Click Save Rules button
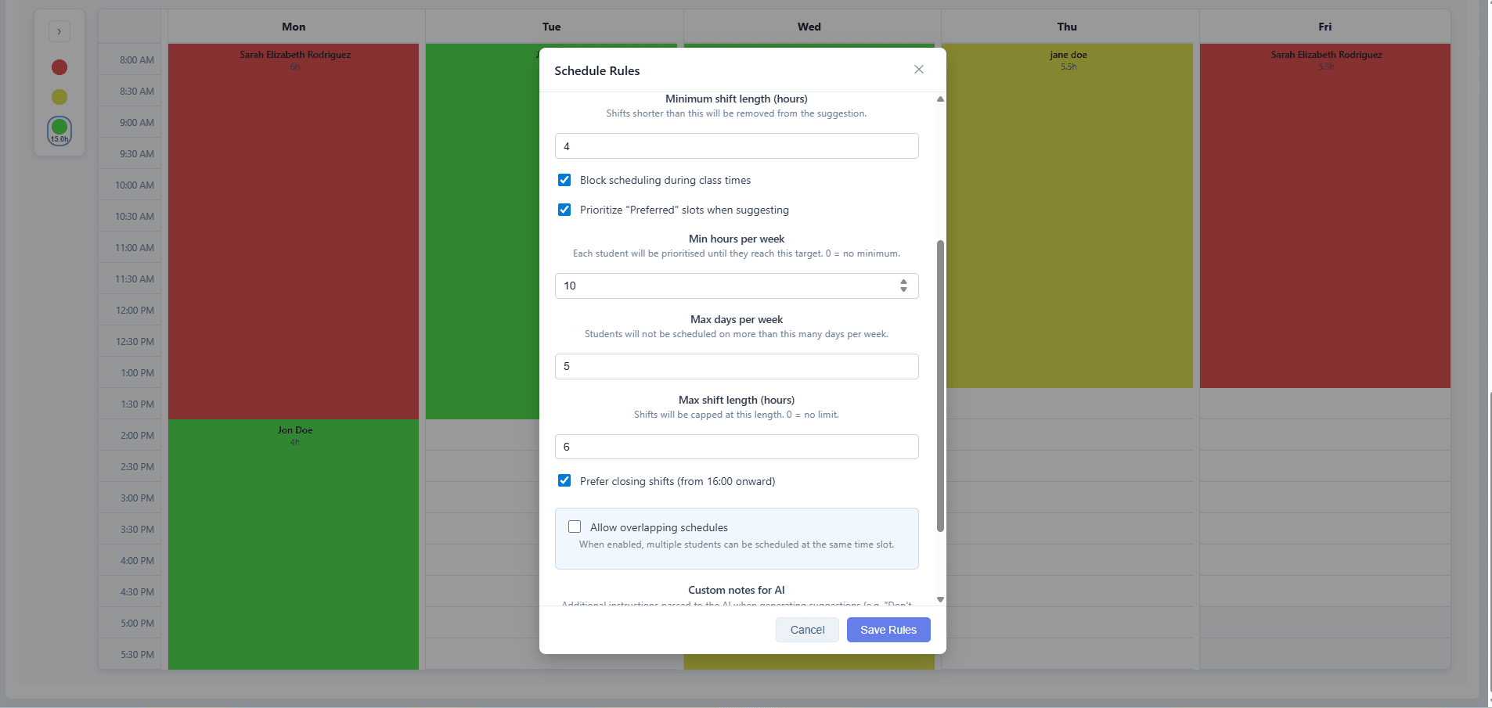 (x=888, y=630)
